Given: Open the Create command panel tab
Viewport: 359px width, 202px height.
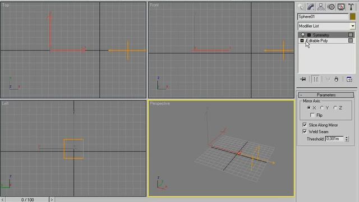Looking at the screenshot, I should pos(301,7).
